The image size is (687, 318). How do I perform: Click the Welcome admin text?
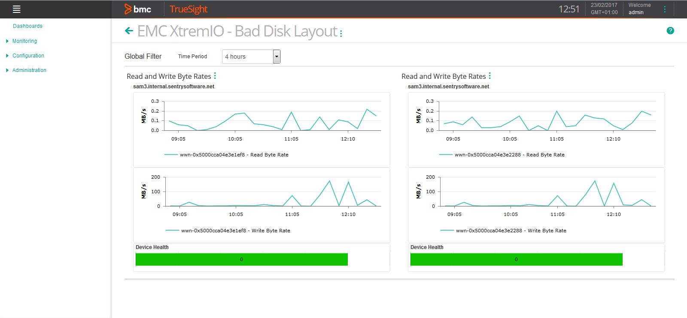click(x=639, y=9)
